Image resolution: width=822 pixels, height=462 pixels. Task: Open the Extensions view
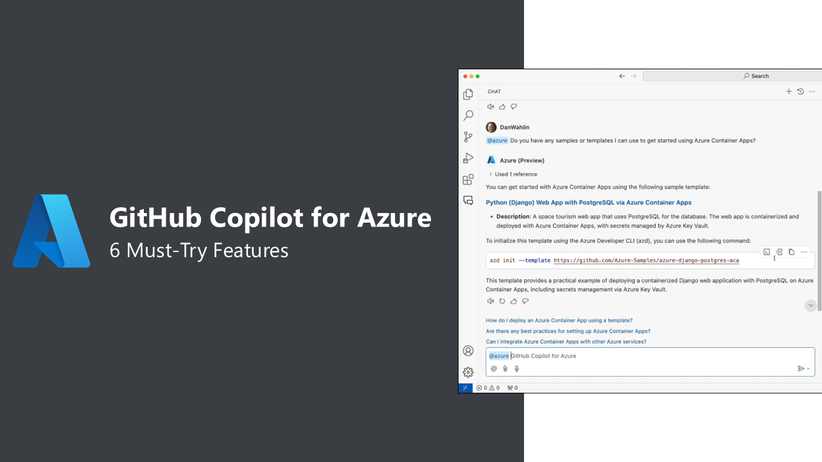click(x=468, y=179)
